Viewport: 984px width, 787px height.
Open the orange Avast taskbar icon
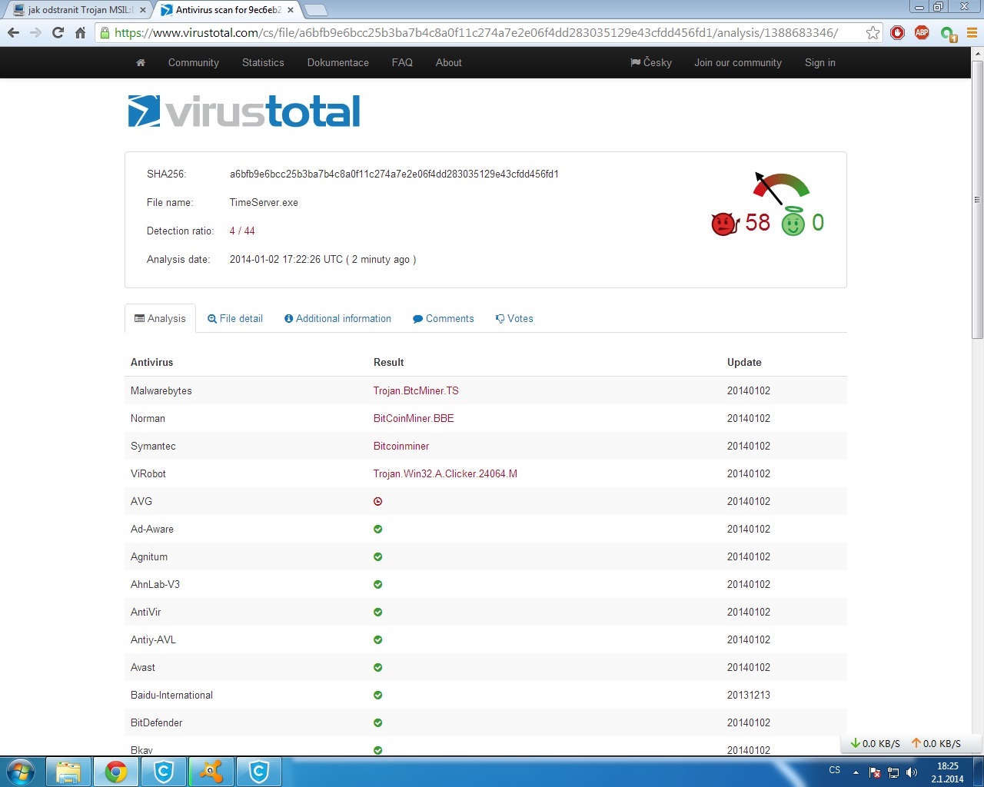[x=211, y=772]
